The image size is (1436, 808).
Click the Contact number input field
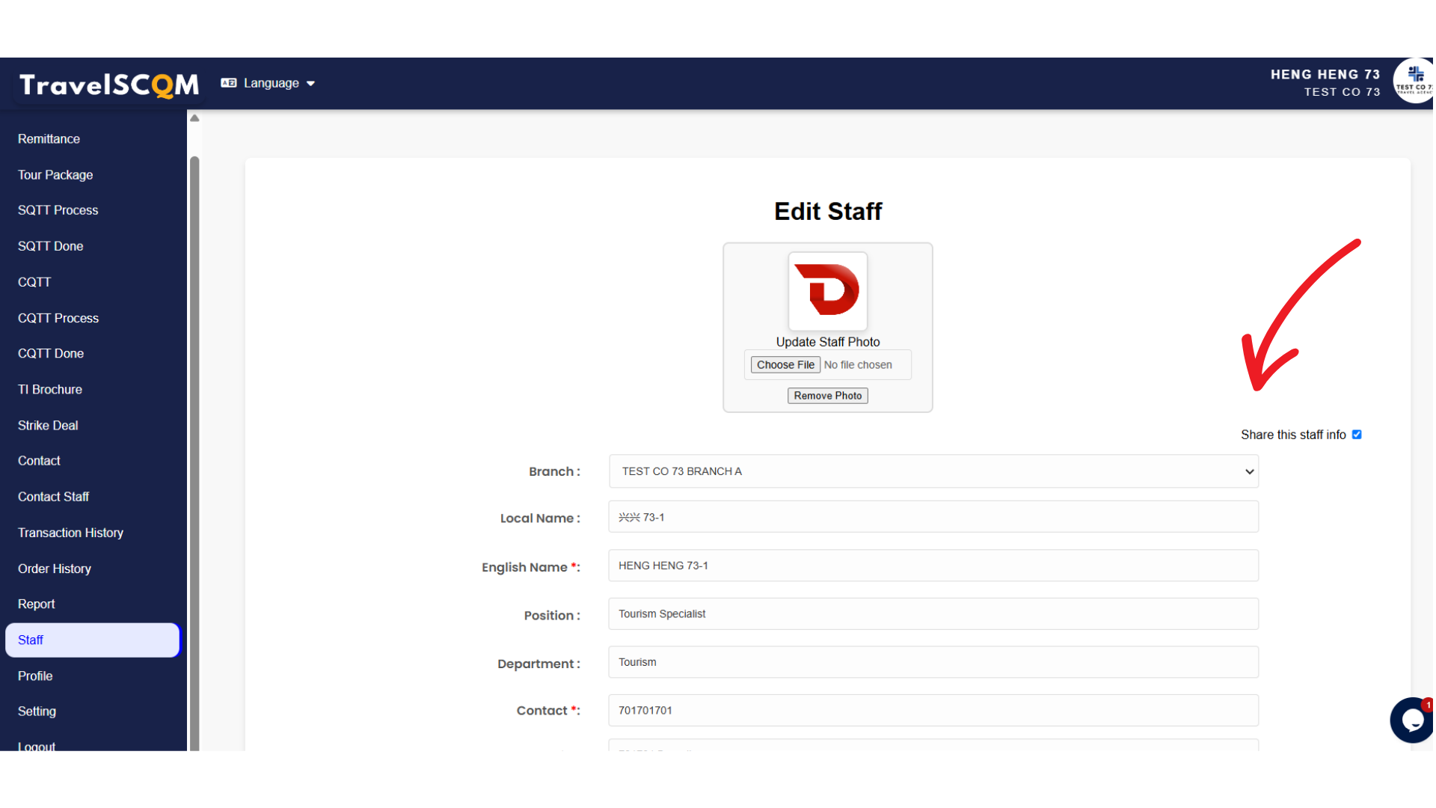(x=933, y=711)
